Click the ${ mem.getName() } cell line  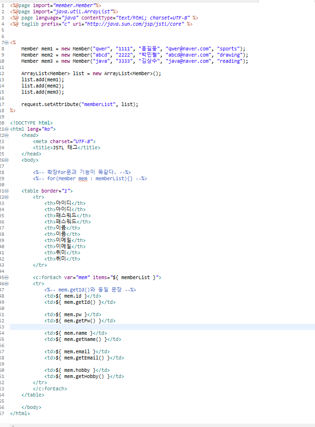(x=83, y=340)
